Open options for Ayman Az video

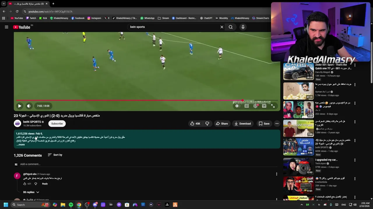coord(355,84)
